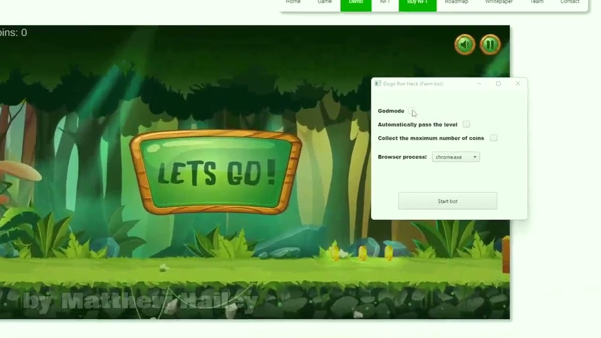Click the Doge Run Hack (Farm bot) title
Viewport: 601px width, 338px height.
[413, 84]
